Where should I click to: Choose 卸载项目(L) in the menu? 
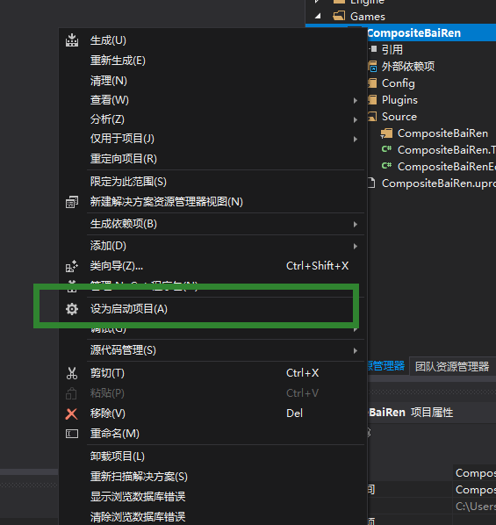(x=118, y=457)
